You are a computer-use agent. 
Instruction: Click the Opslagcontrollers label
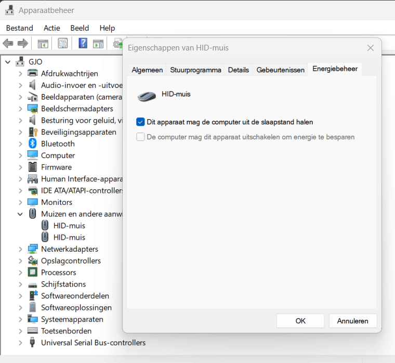click(x=71, y=261)
